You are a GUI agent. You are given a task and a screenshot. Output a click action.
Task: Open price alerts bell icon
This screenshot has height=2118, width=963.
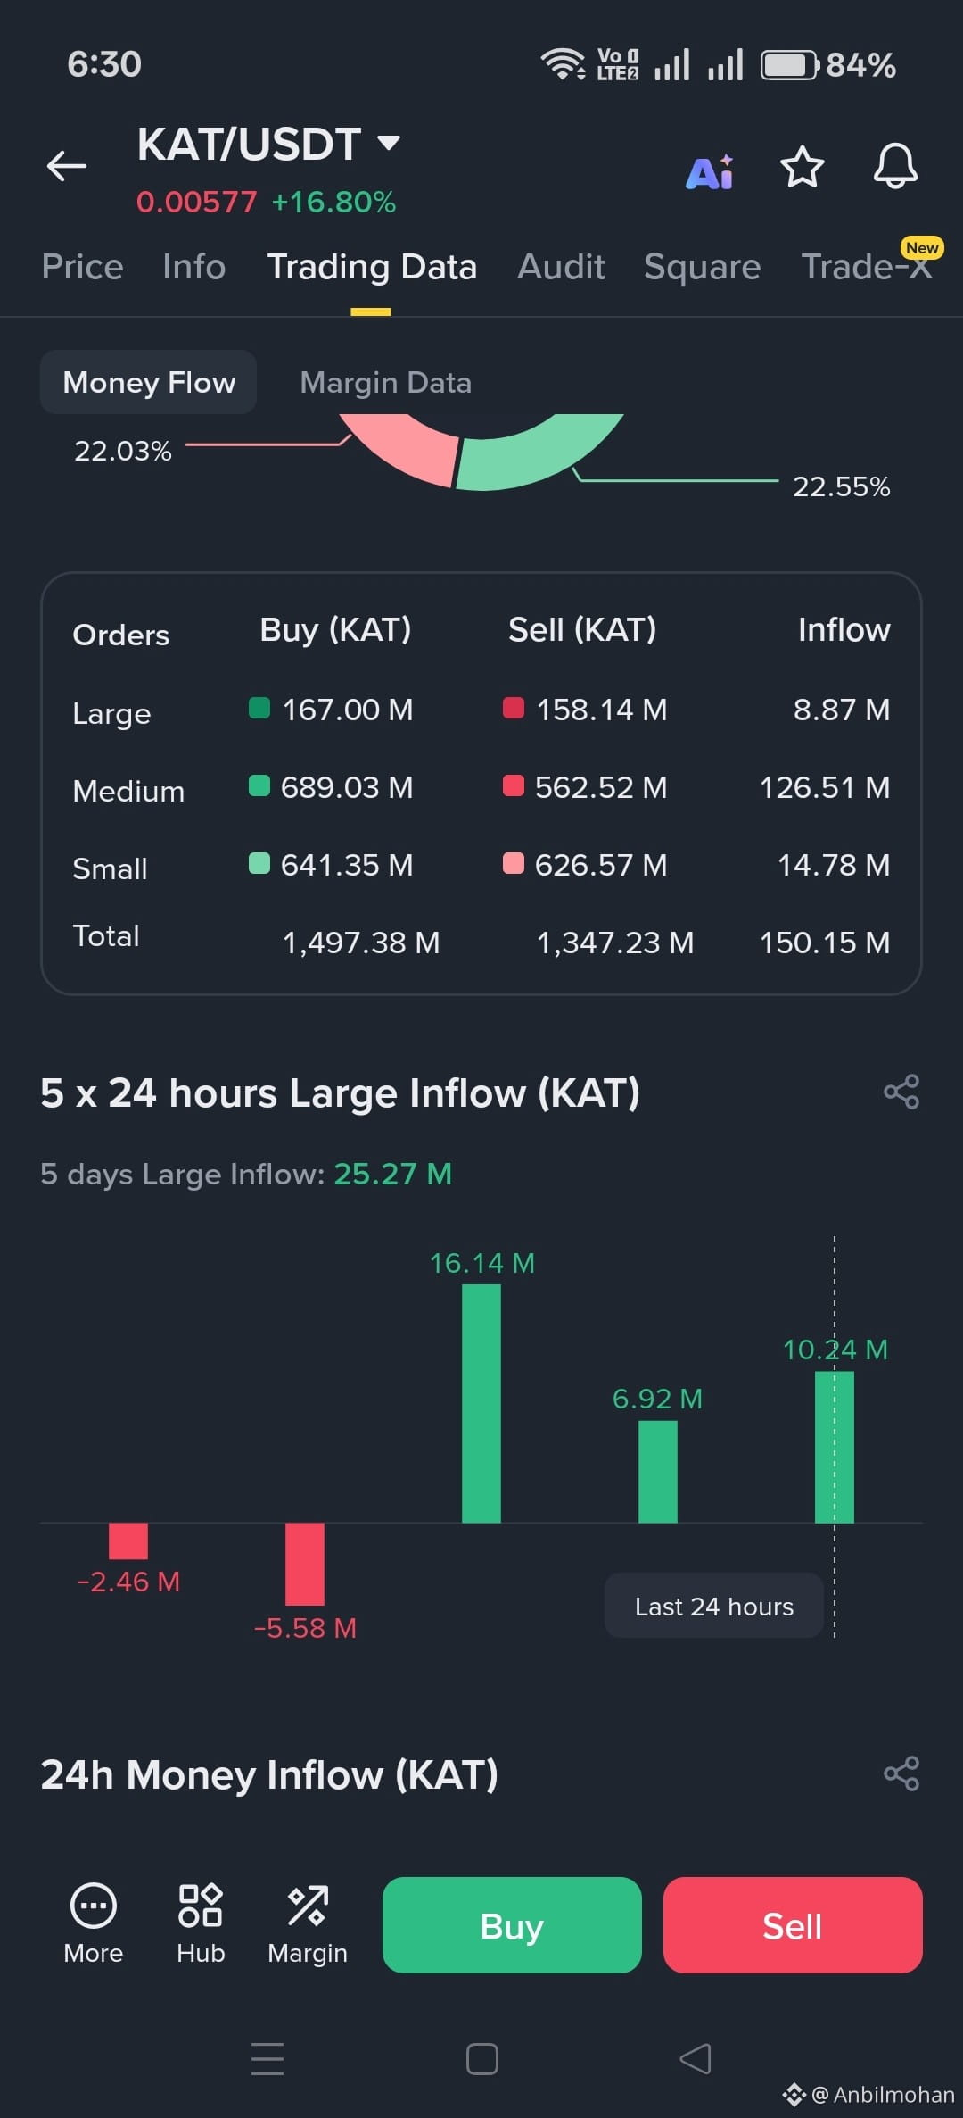(x=895, y=166)
